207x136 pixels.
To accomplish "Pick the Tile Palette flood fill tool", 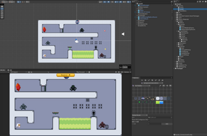I will pos(163,80).
